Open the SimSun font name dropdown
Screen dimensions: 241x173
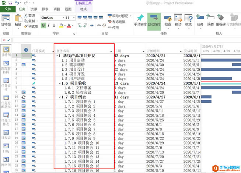tap(62, 18)
